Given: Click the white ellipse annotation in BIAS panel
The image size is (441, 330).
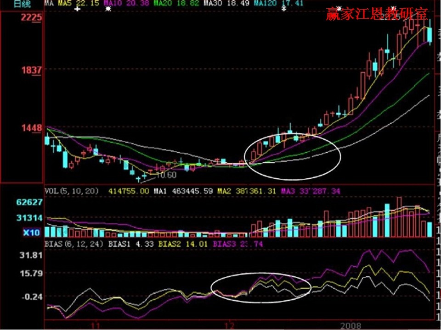Looking at the screenshot, I should pos(261,287).
